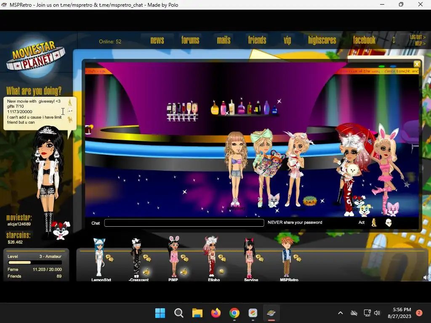Viewport: 431px width, 323px height.
Task: Click the MSPRetro app icon in taskbar
Action: pos(271,313)
